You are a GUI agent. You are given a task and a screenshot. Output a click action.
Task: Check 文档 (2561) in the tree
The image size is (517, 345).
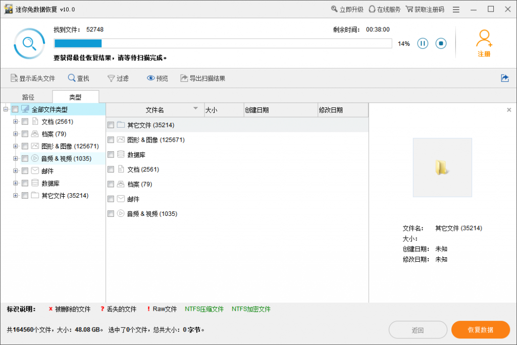coord(25,122)
